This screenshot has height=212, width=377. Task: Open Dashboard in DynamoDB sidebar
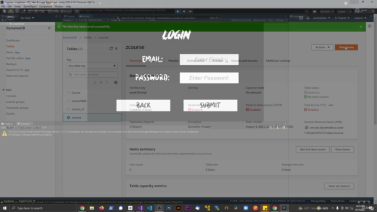tap(13, 41)
